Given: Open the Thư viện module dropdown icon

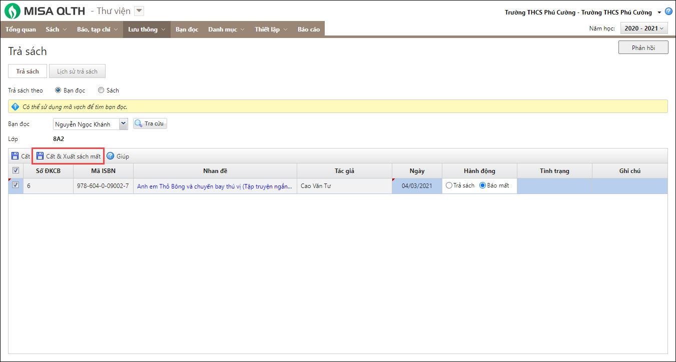Looking at the screenshot, I should pos(140,11).
